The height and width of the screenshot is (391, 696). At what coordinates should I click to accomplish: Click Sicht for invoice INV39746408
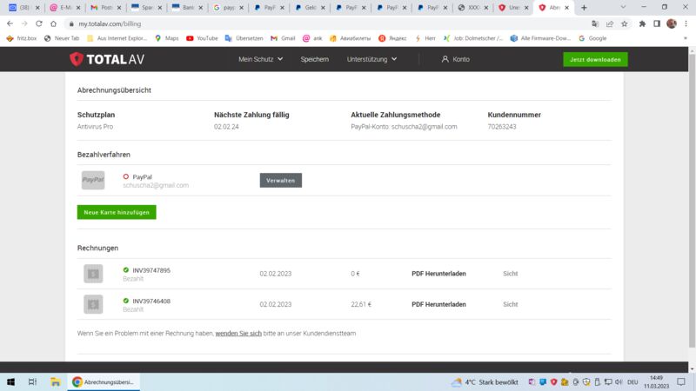[511, 304]
